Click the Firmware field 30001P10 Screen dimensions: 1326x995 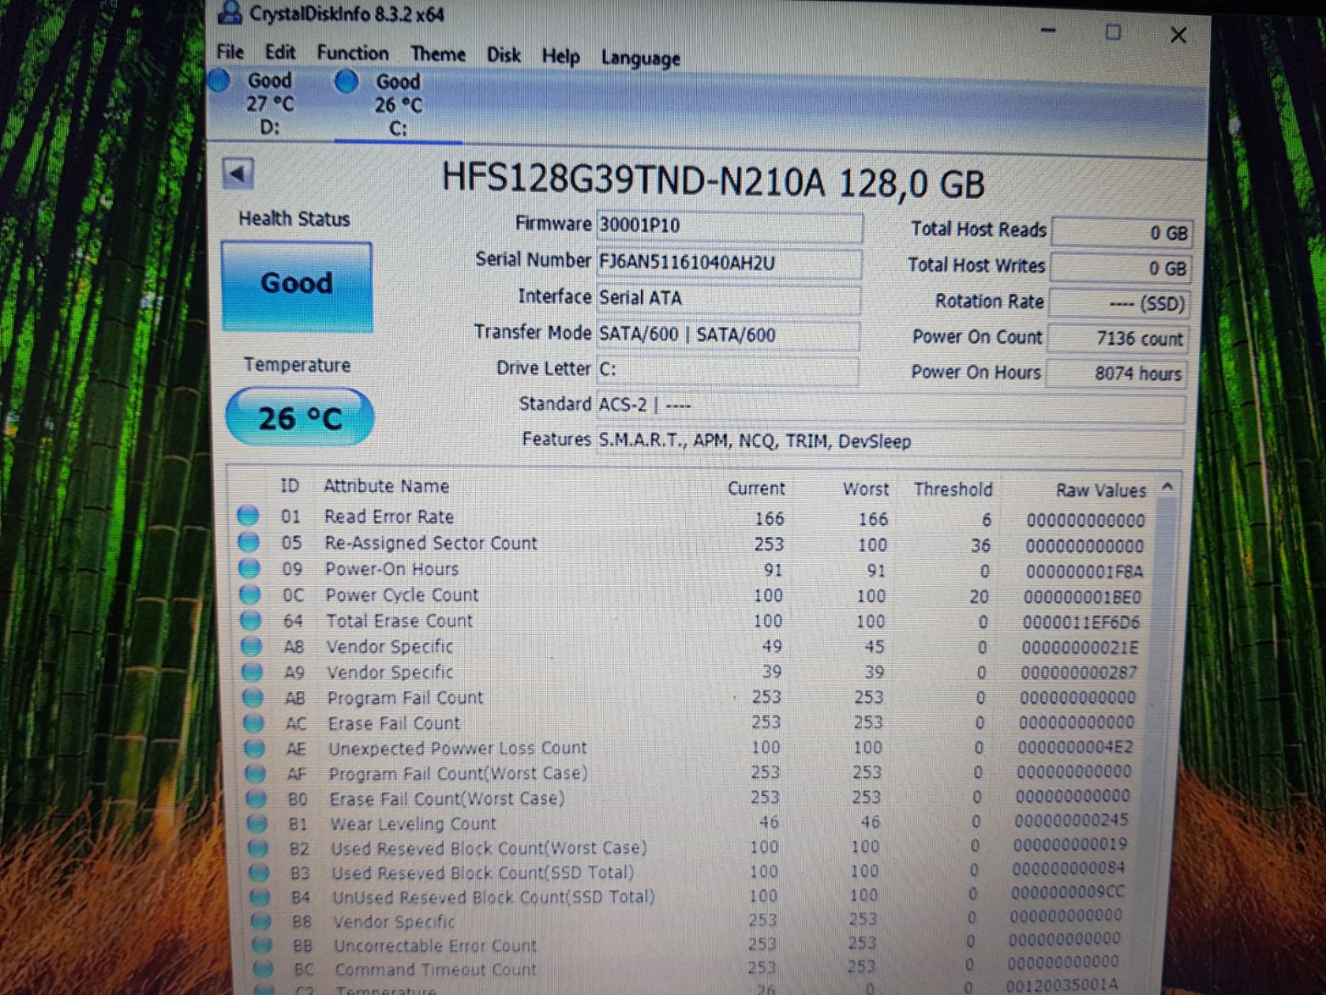[729, 227]
